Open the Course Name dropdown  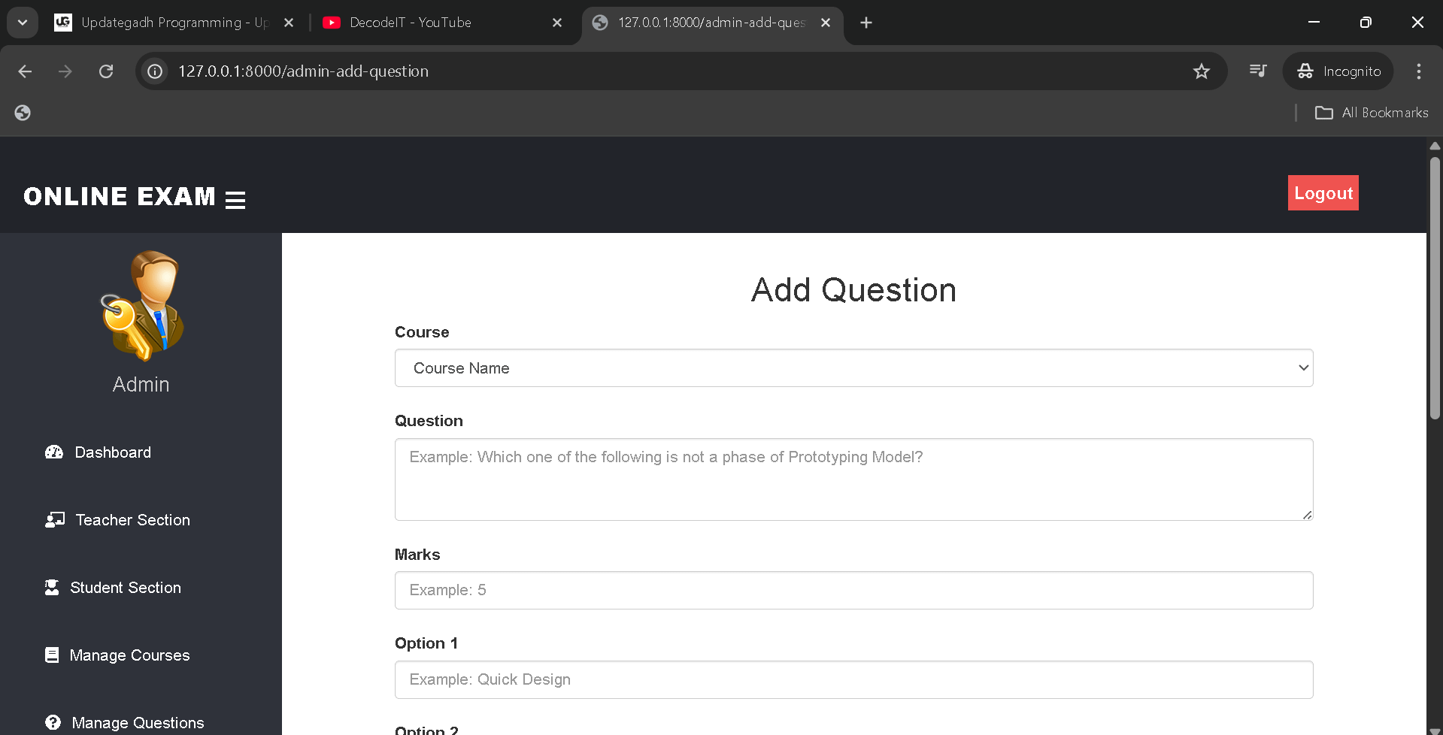pyautogui.click(x=853, y=368)
